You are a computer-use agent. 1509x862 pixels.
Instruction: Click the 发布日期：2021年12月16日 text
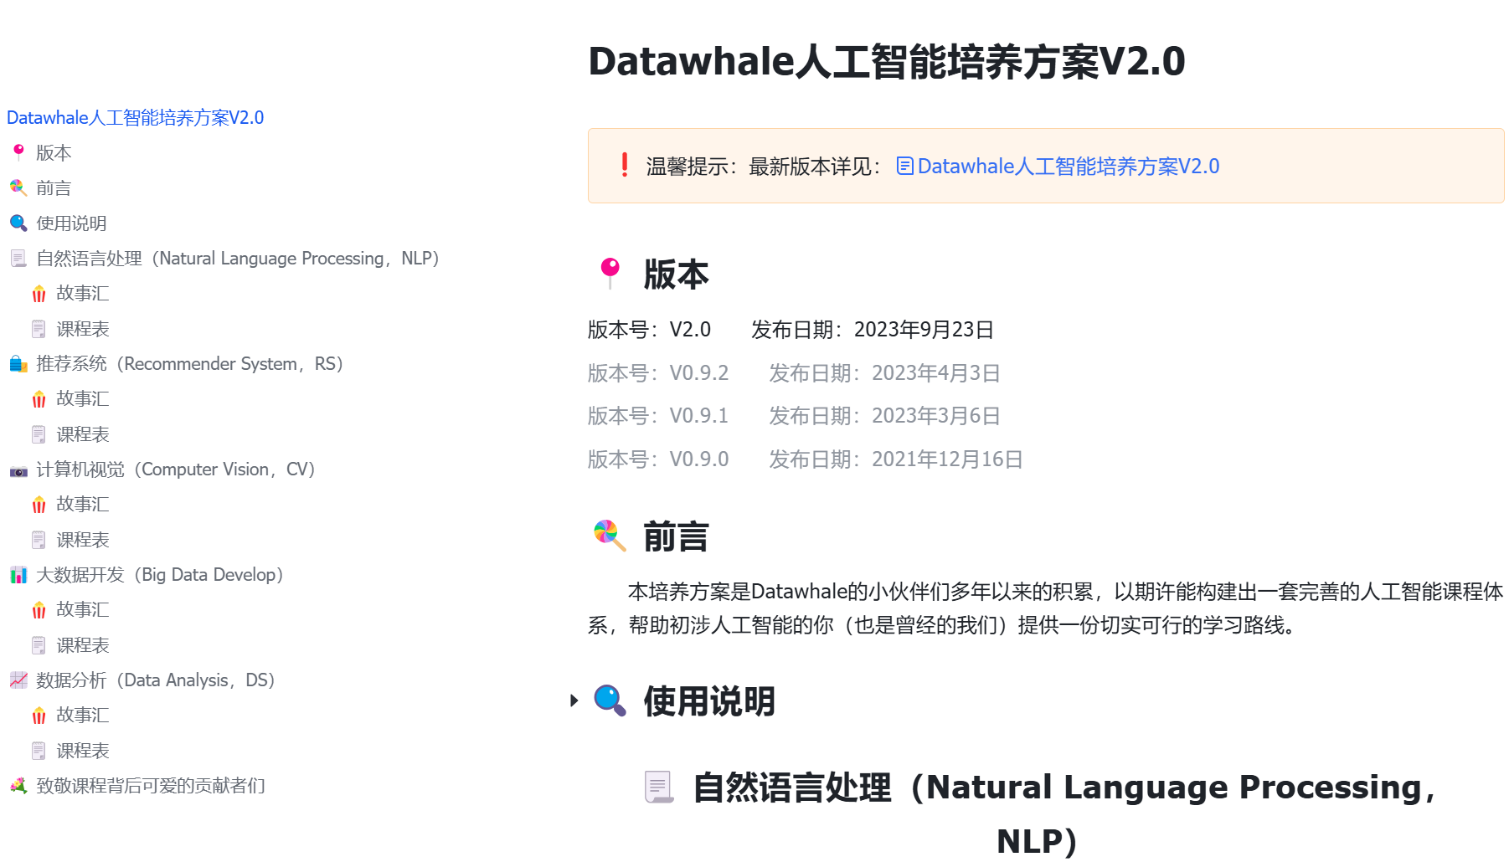pos(896,459)
